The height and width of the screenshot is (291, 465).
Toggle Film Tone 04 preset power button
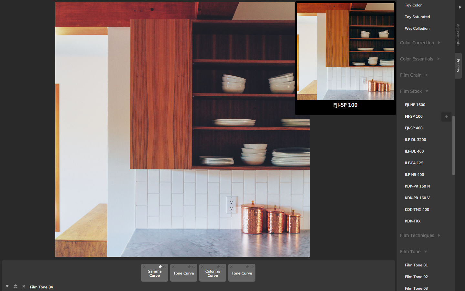[x=15, y=286]
